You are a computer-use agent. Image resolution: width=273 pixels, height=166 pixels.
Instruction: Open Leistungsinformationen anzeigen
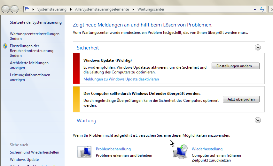pos(30,77)
